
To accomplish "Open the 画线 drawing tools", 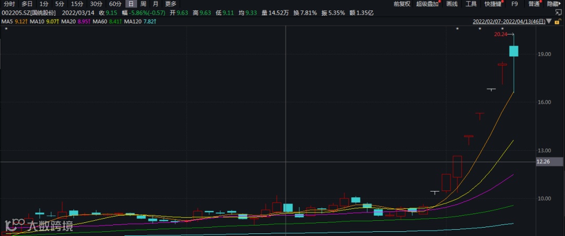I will [x=452, y=4].
